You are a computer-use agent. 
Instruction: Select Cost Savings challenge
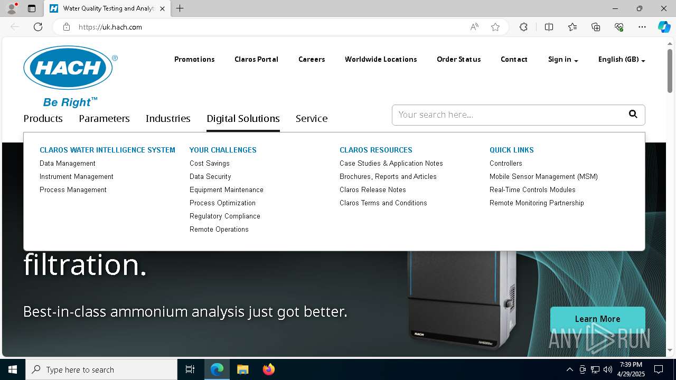pyautogui.click(x=210, y=164)
